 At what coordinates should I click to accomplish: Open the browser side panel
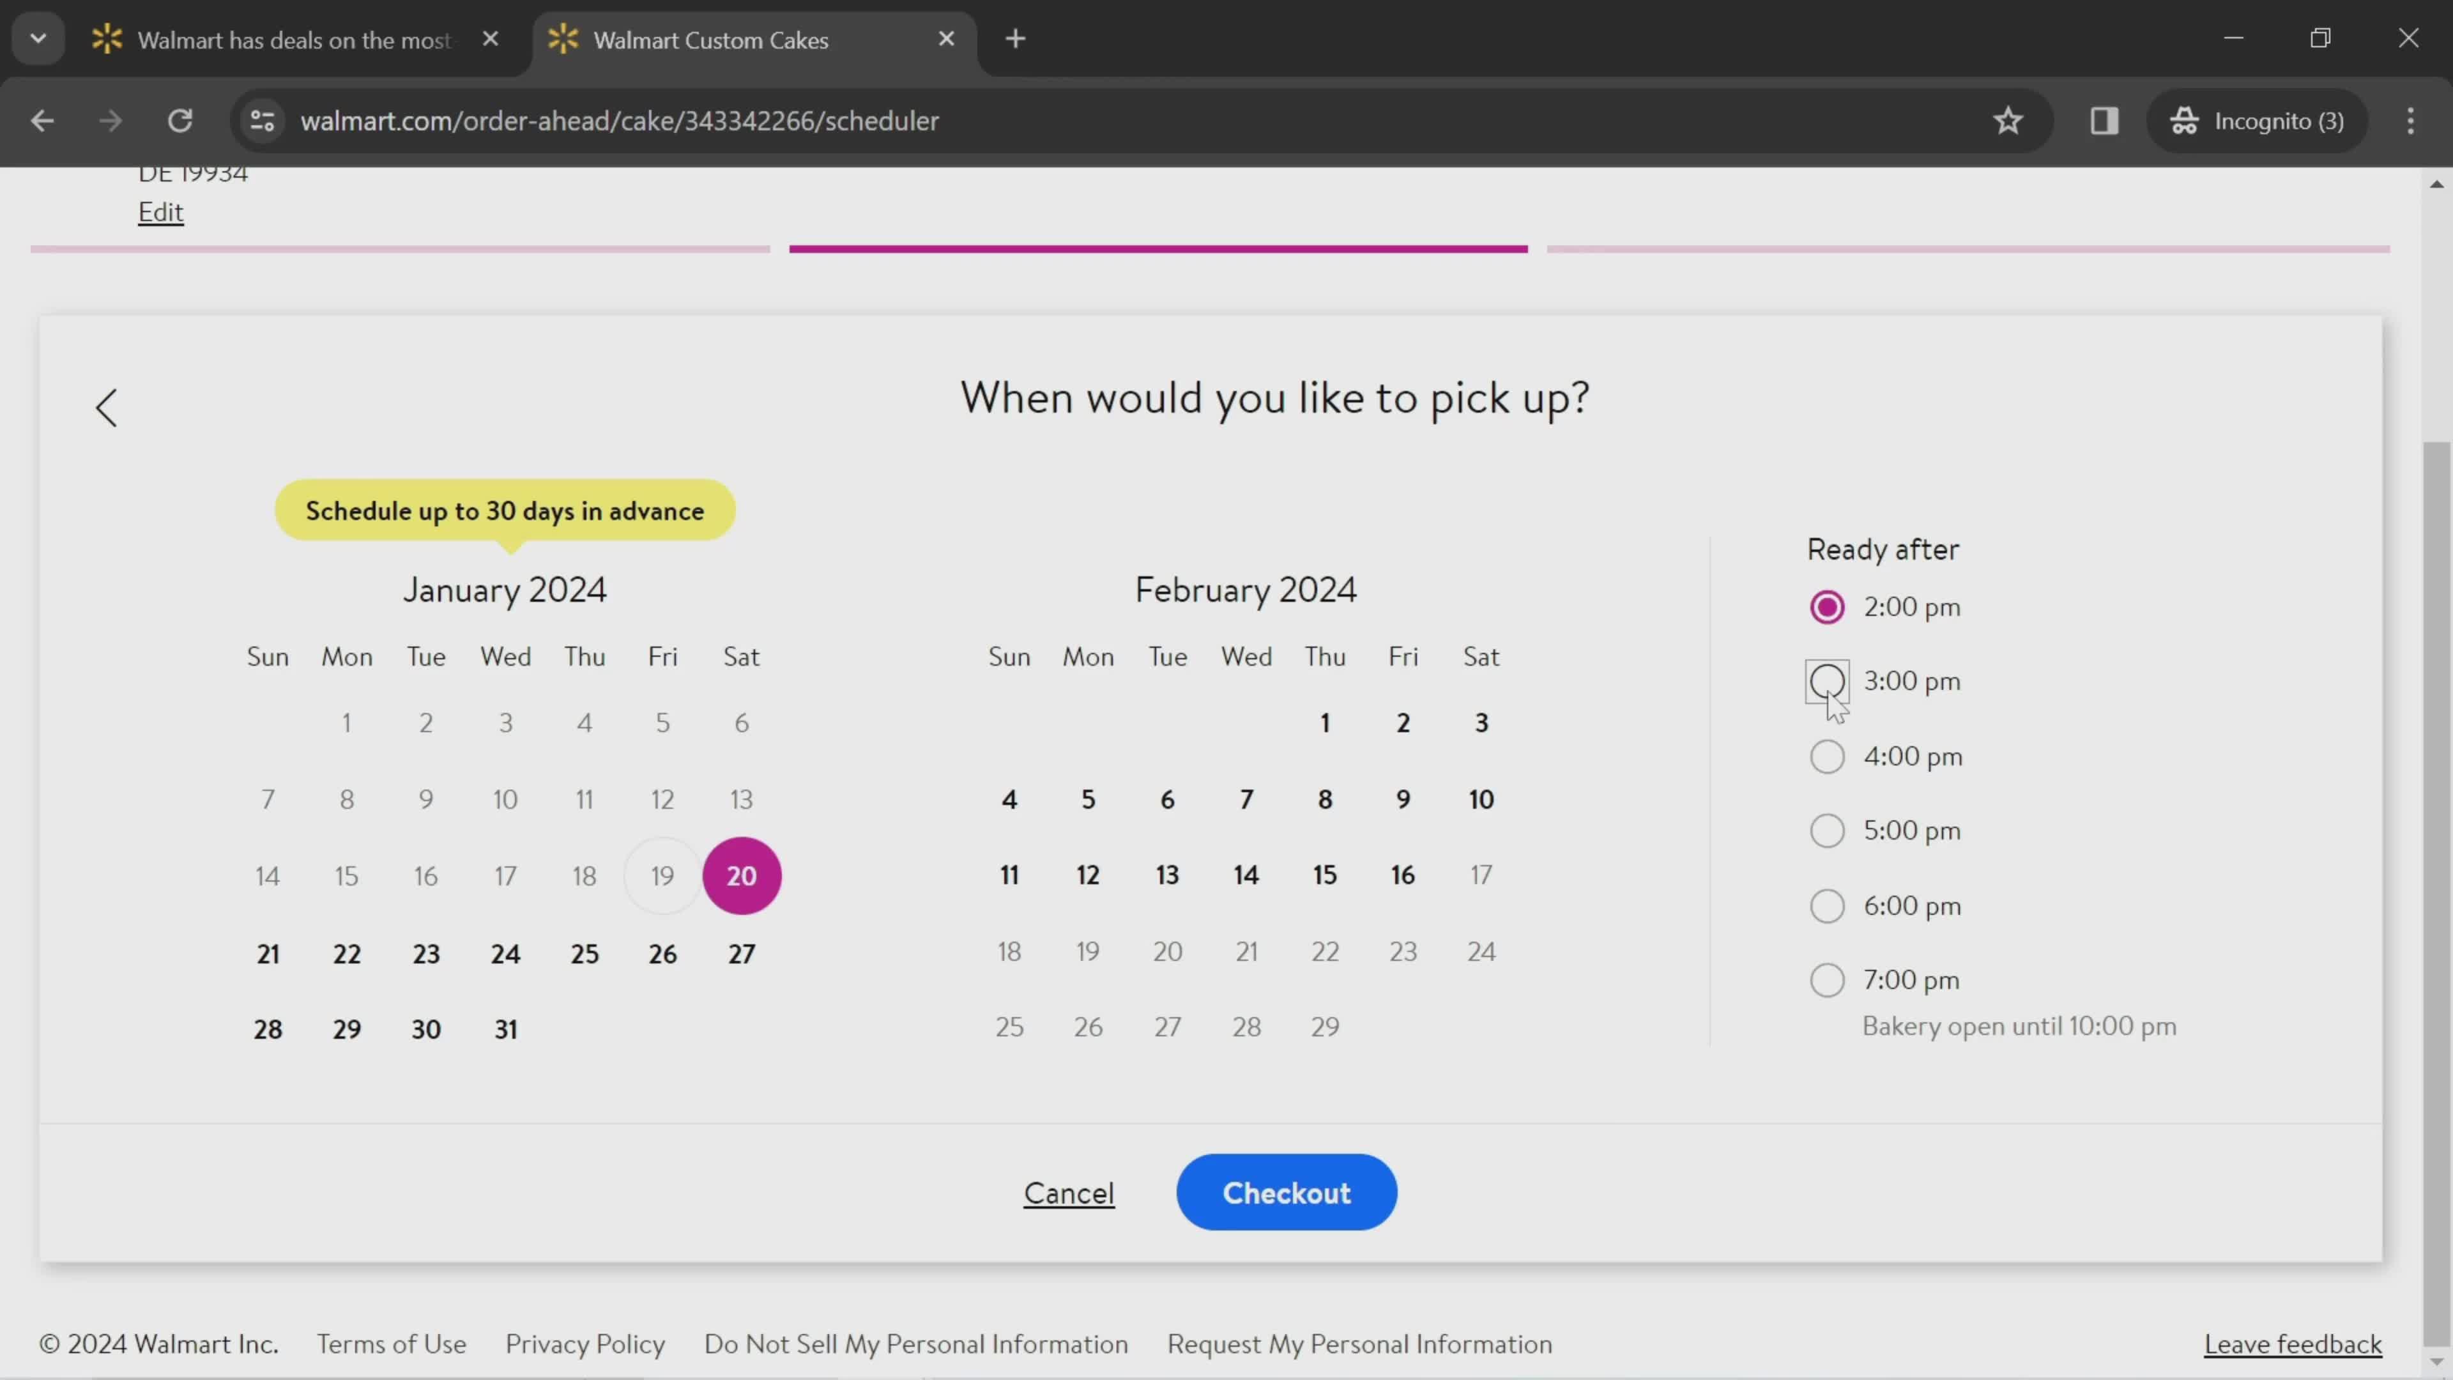[x=2104, y=121]
